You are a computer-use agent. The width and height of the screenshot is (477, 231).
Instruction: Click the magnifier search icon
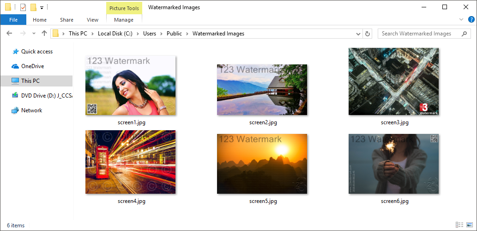pos(464,34)
